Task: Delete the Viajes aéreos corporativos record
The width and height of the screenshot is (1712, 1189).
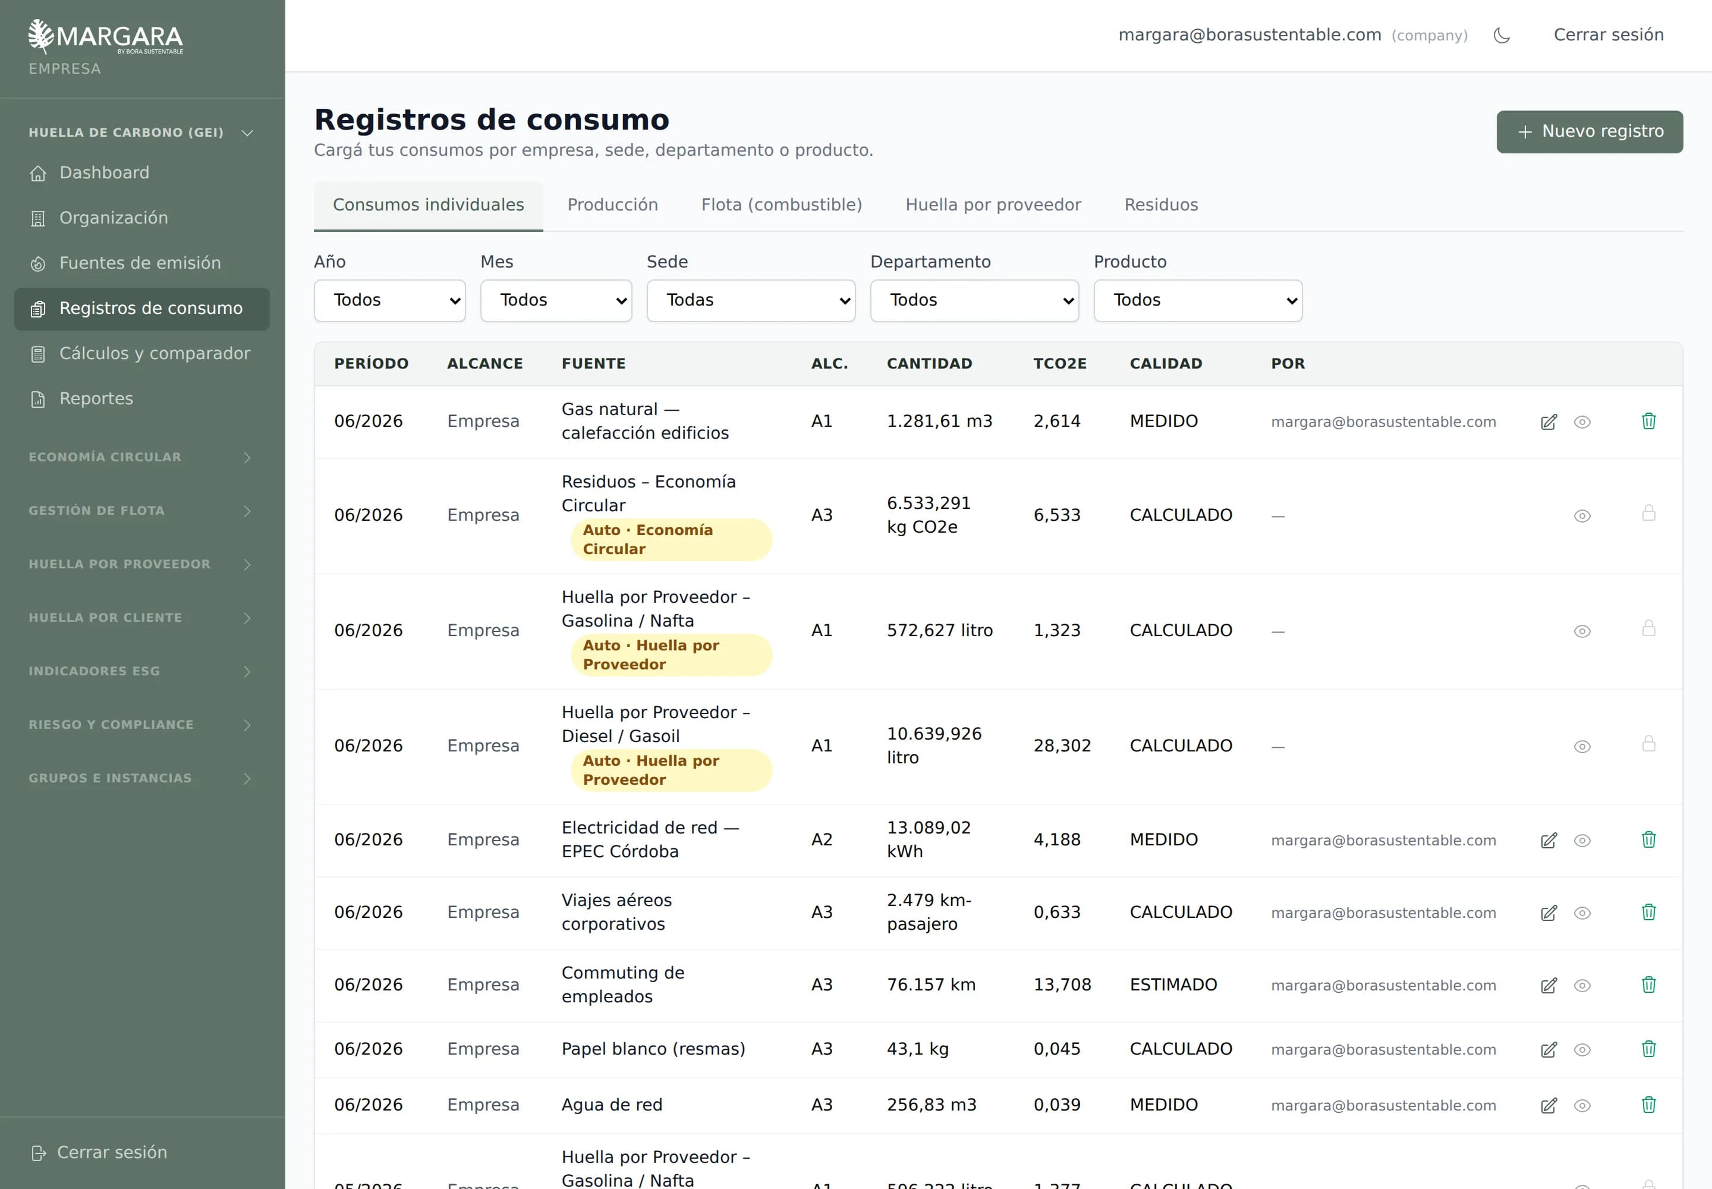Action: point(1648,912)
